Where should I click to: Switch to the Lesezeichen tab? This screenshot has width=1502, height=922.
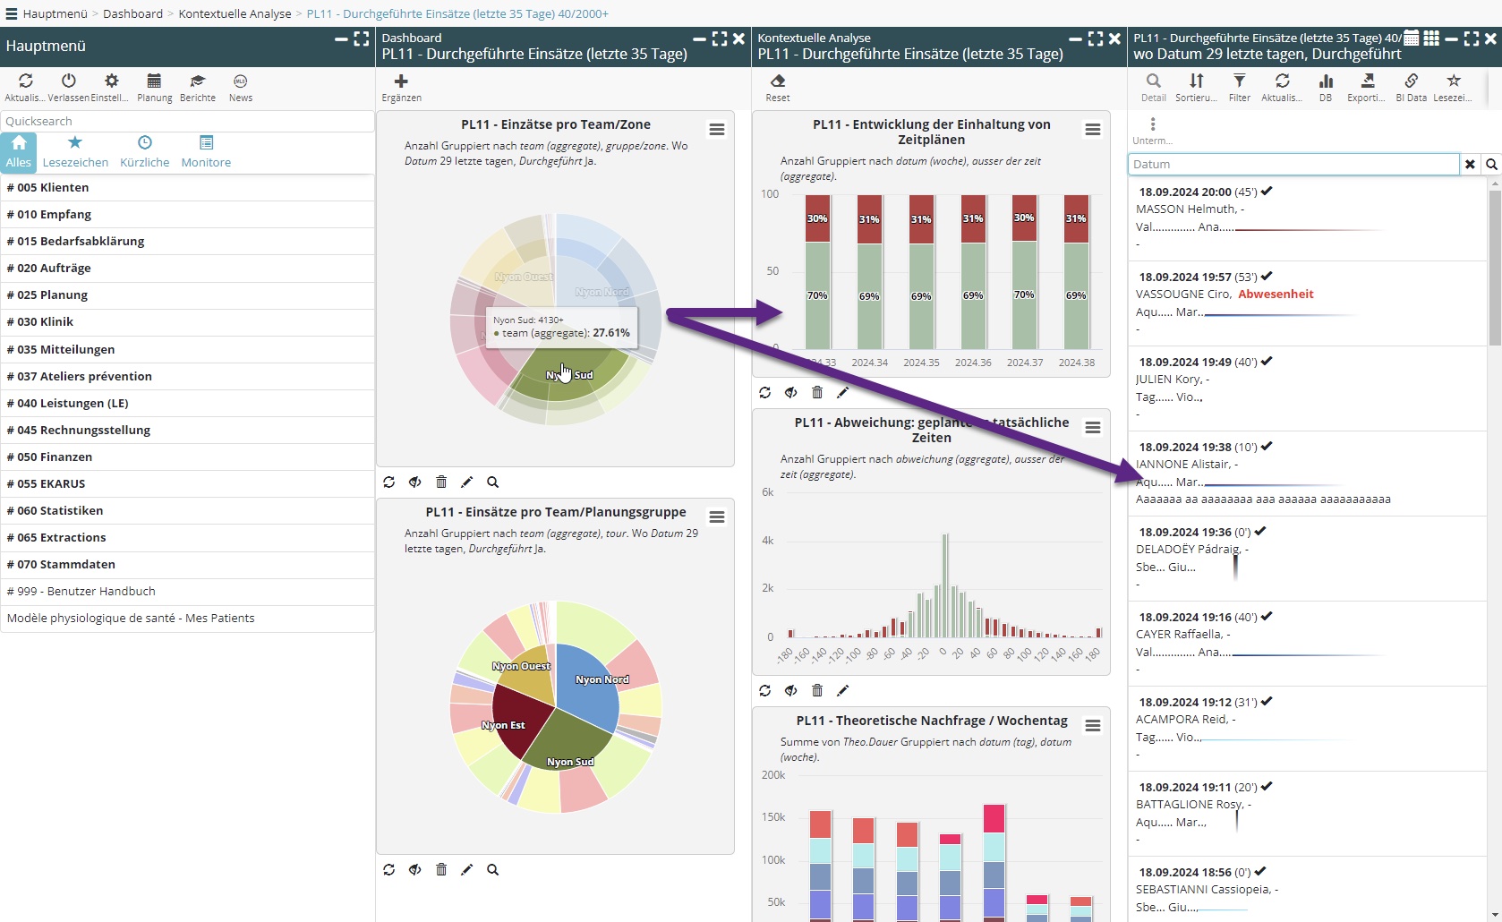point(75,151)
